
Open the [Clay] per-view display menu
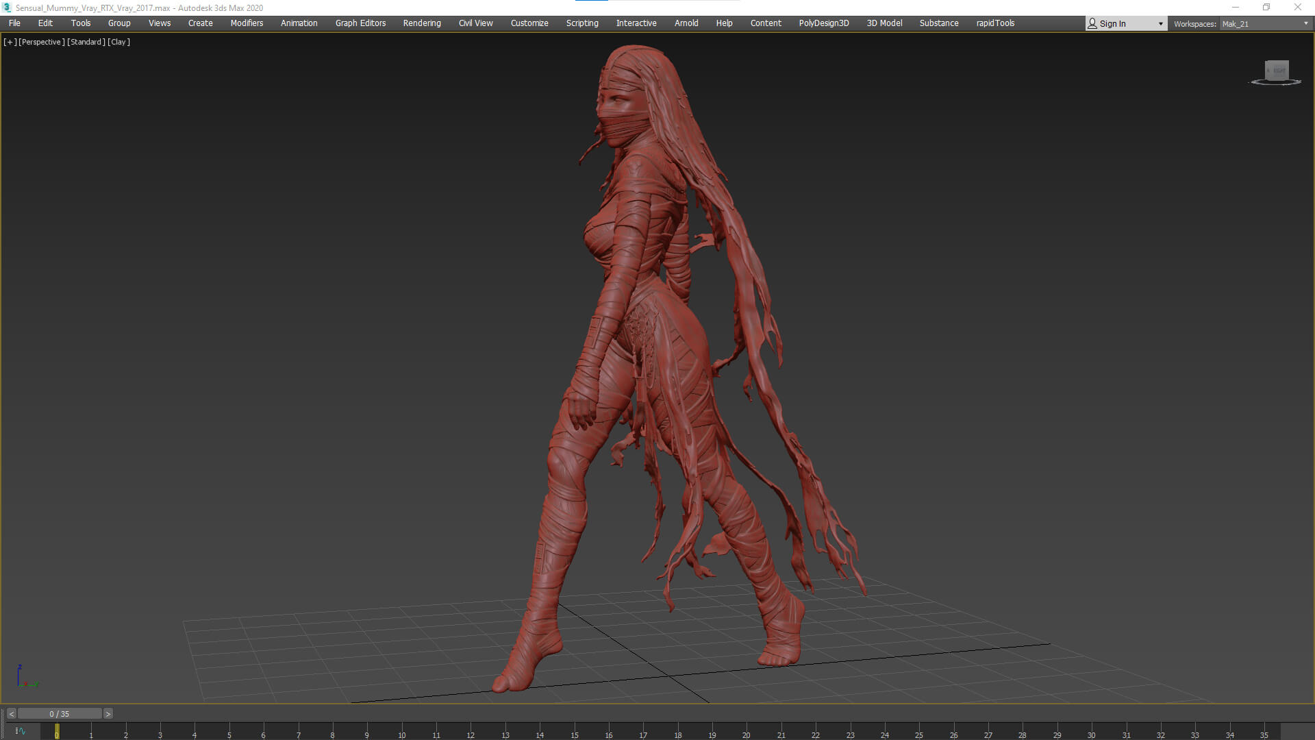[118, 42]
